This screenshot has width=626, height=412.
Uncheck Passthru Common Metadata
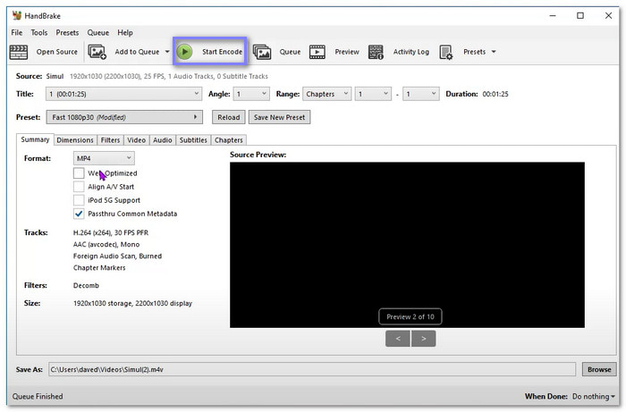click(80, 214)
